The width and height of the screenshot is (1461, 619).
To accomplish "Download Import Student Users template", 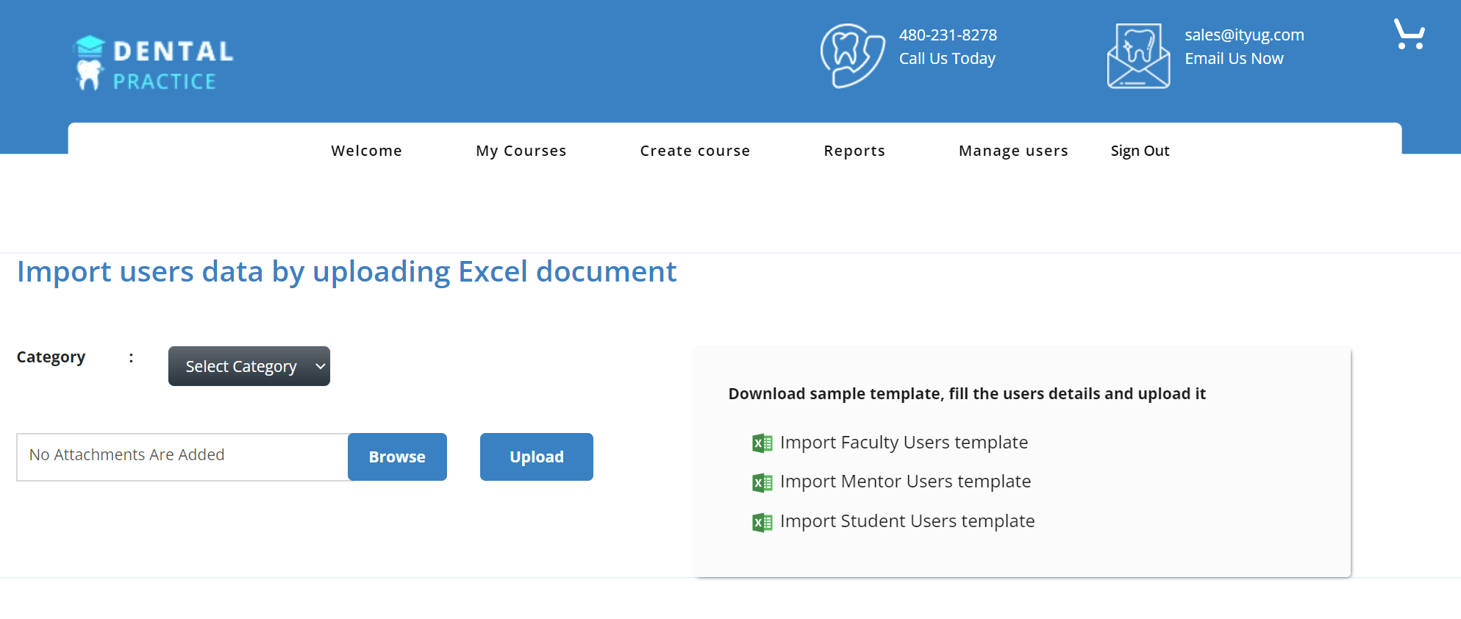I will click(907, 521).
